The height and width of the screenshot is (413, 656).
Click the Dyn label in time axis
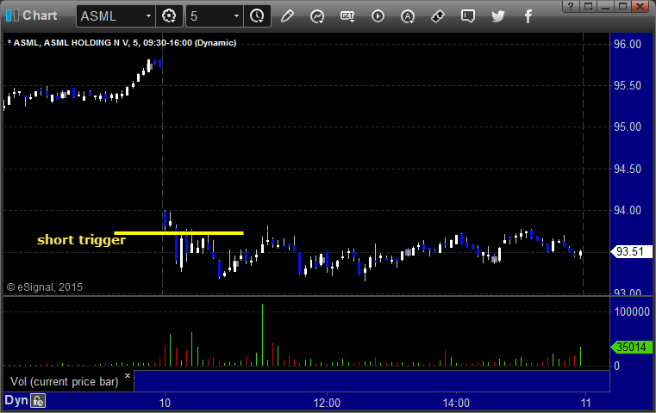(x=16, y=400)
